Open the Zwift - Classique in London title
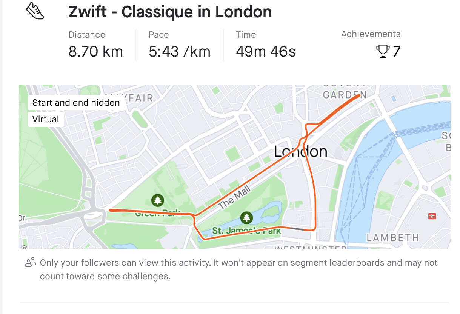Screen dimensions: 460x314 (x=170, y=12)
